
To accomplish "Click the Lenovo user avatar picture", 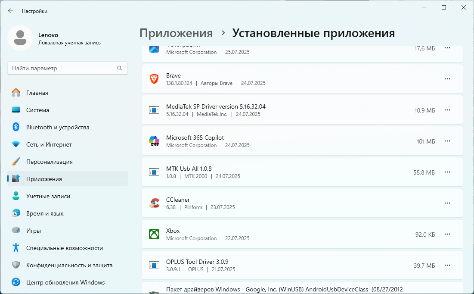I will 20,38.
